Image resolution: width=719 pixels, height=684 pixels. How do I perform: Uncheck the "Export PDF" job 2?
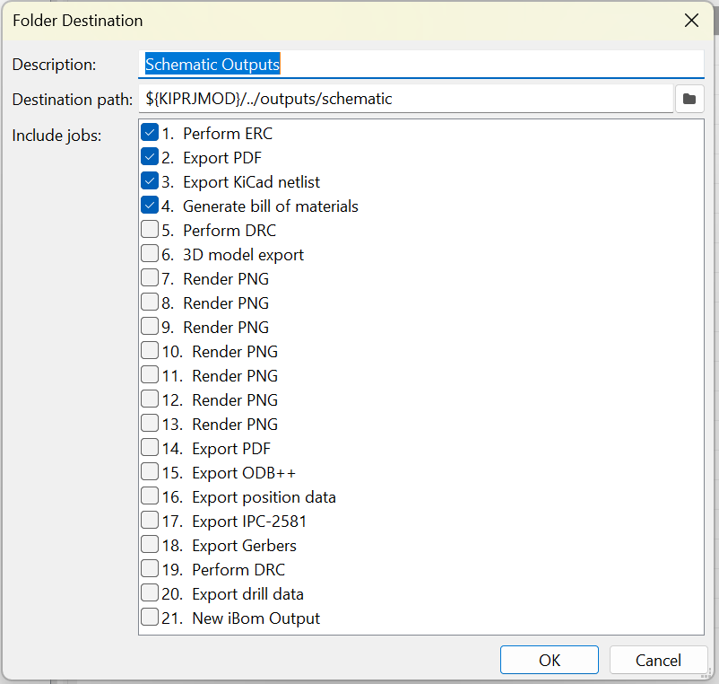point(149,156)
